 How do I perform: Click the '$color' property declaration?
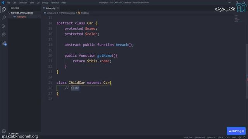point(91,34)
